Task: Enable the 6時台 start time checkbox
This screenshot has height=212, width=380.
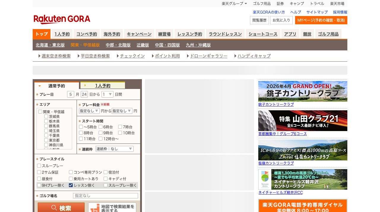Action: pyautogui.click(x=100, y=127)
